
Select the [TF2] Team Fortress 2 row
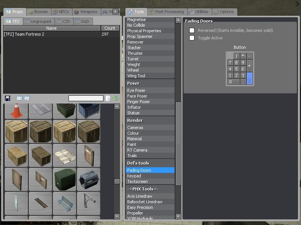coord(61,34)
